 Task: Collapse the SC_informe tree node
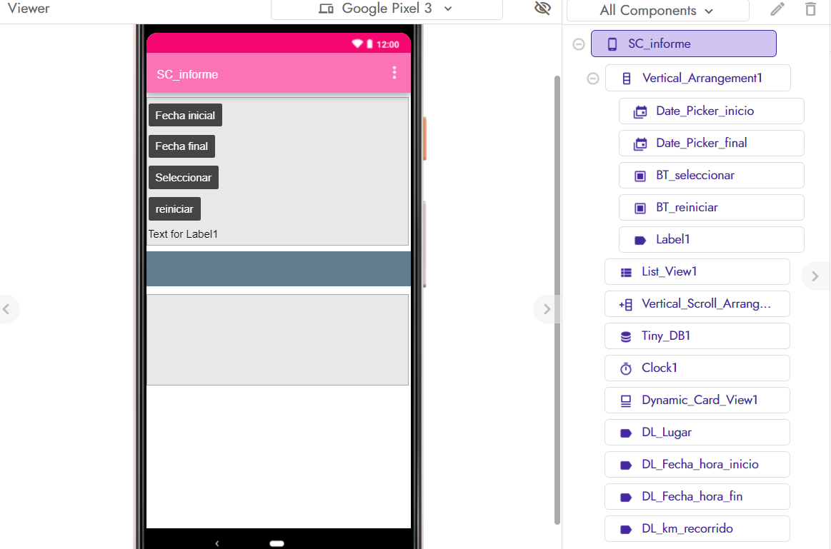579,44
